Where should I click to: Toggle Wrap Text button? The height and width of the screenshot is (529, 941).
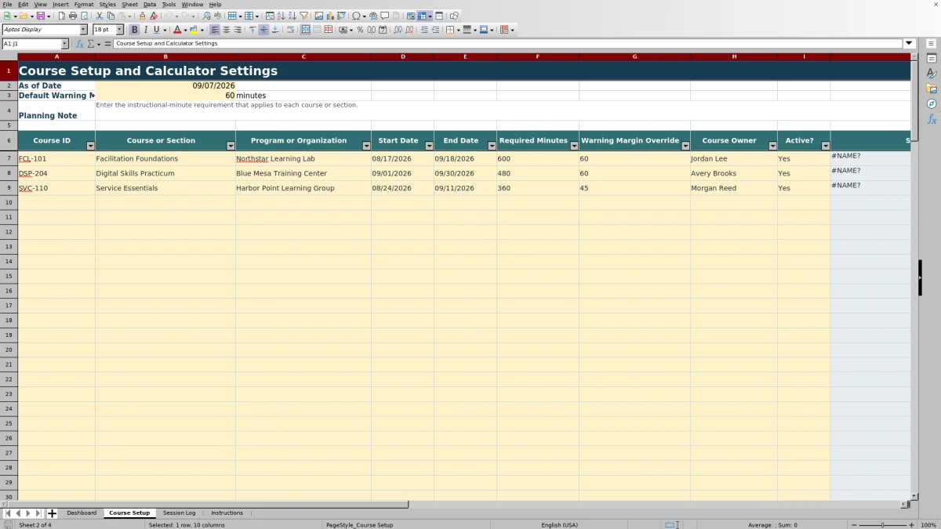point(290,30)
